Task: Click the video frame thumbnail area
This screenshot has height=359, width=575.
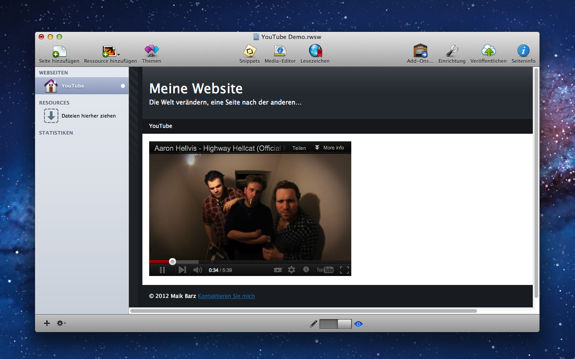Action: tap(250, 206)
